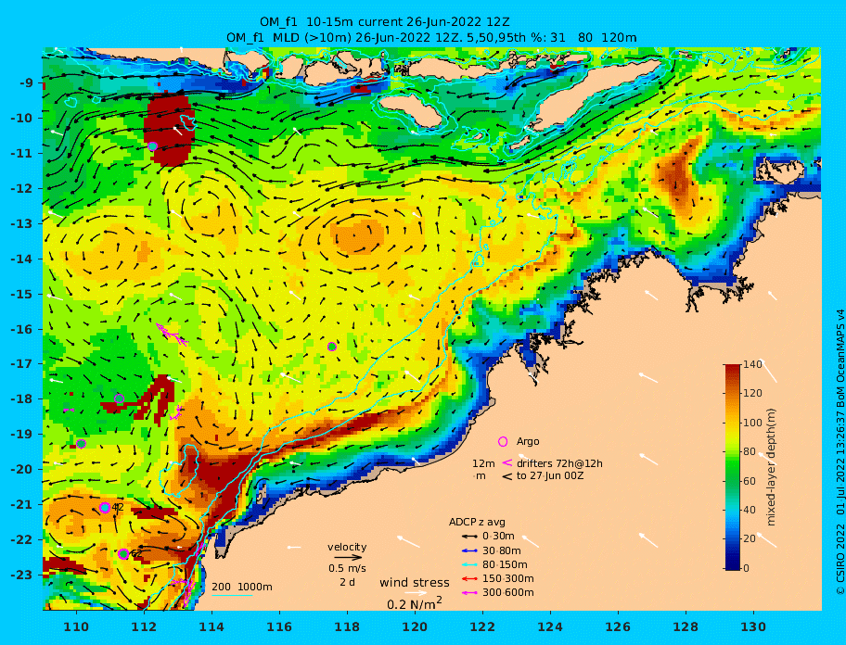Viewport: 846px width, 645px height.
Task: Click the '0.2 N/m²' wind stress value
Action: coord(415,603)
